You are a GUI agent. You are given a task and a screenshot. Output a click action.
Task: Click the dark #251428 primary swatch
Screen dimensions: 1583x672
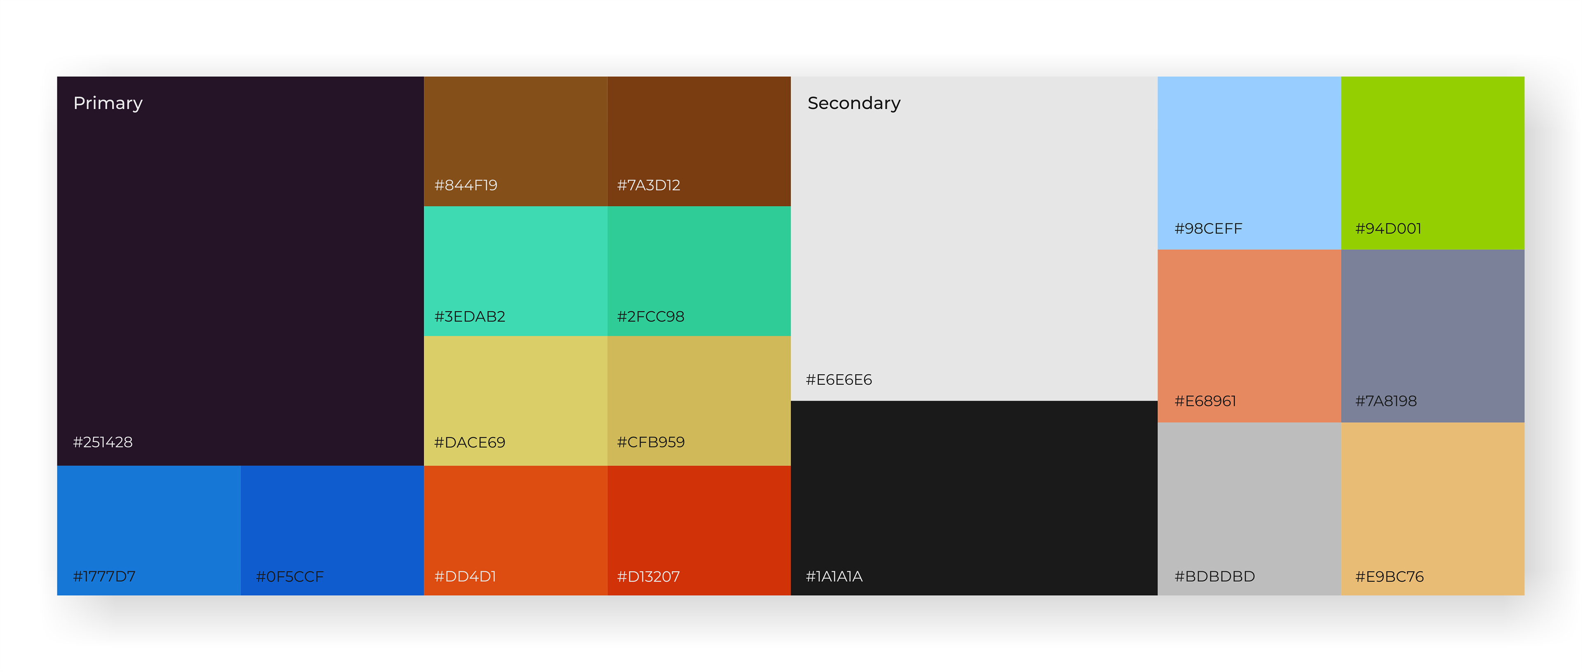(x=240, y=270)
